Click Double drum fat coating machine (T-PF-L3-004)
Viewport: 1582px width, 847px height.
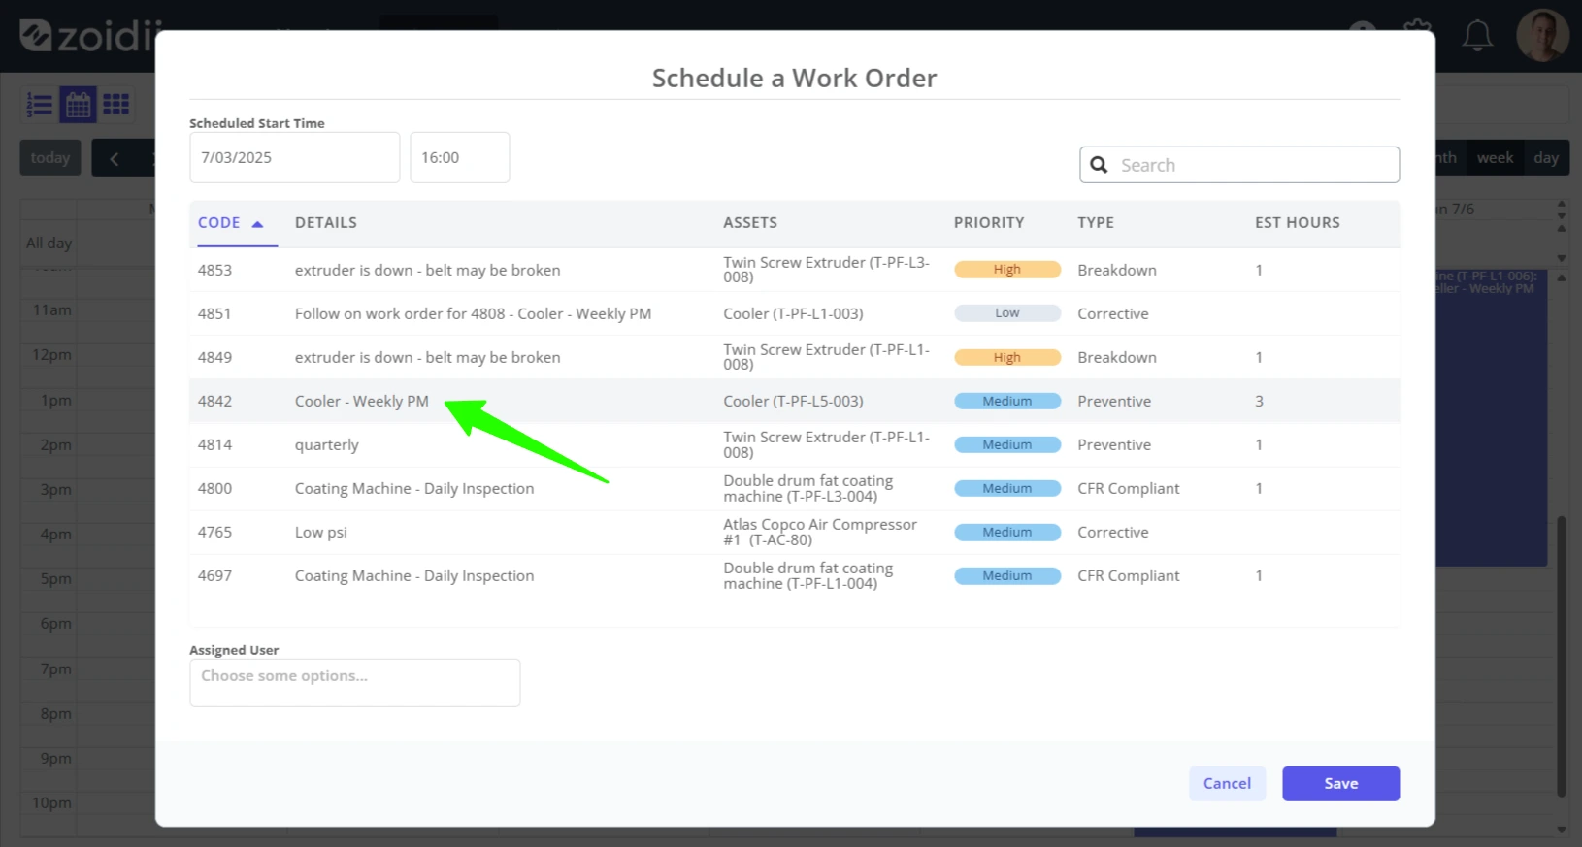pos(808,488)
